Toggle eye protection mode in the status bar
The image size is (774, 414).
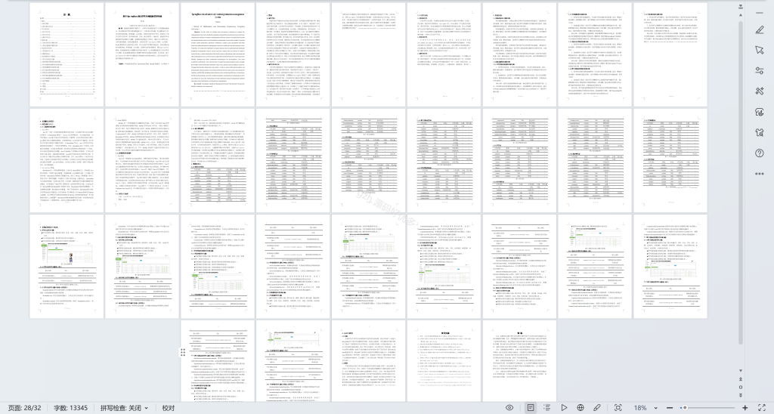point(509,408)
